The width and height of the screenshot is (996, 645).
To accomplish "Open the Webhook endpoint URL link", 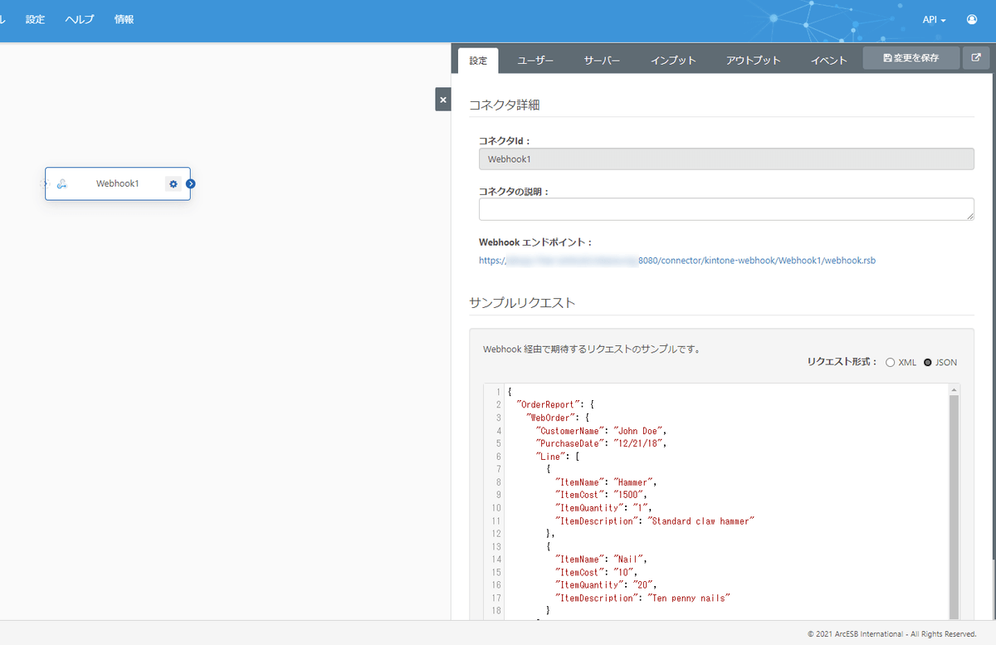I will point(677,260).
